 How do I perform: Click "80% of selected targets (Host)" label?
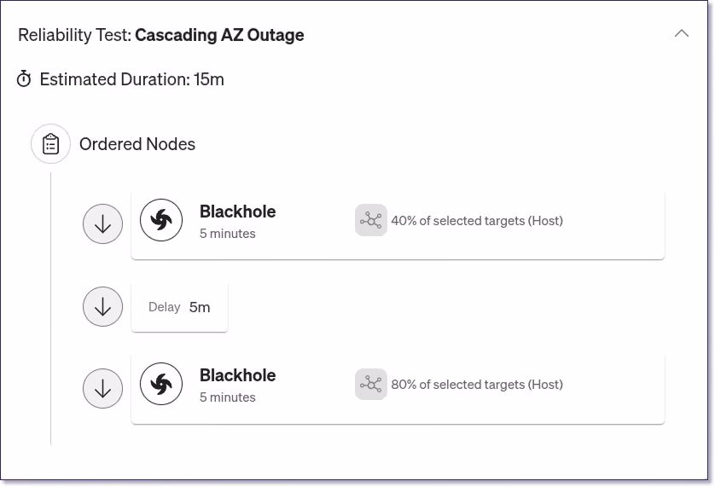477,385
